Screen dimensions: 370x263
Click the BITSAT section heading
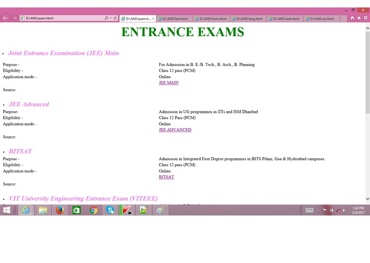(20, 151)
